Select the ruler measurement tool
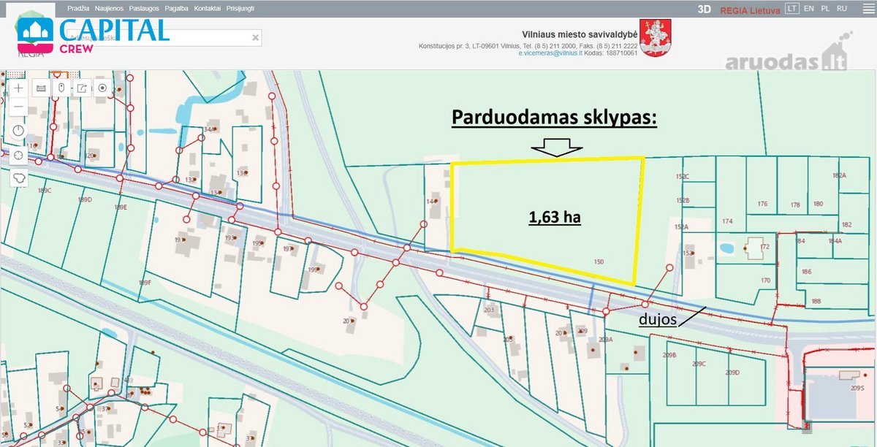 [x=41, y=88]
